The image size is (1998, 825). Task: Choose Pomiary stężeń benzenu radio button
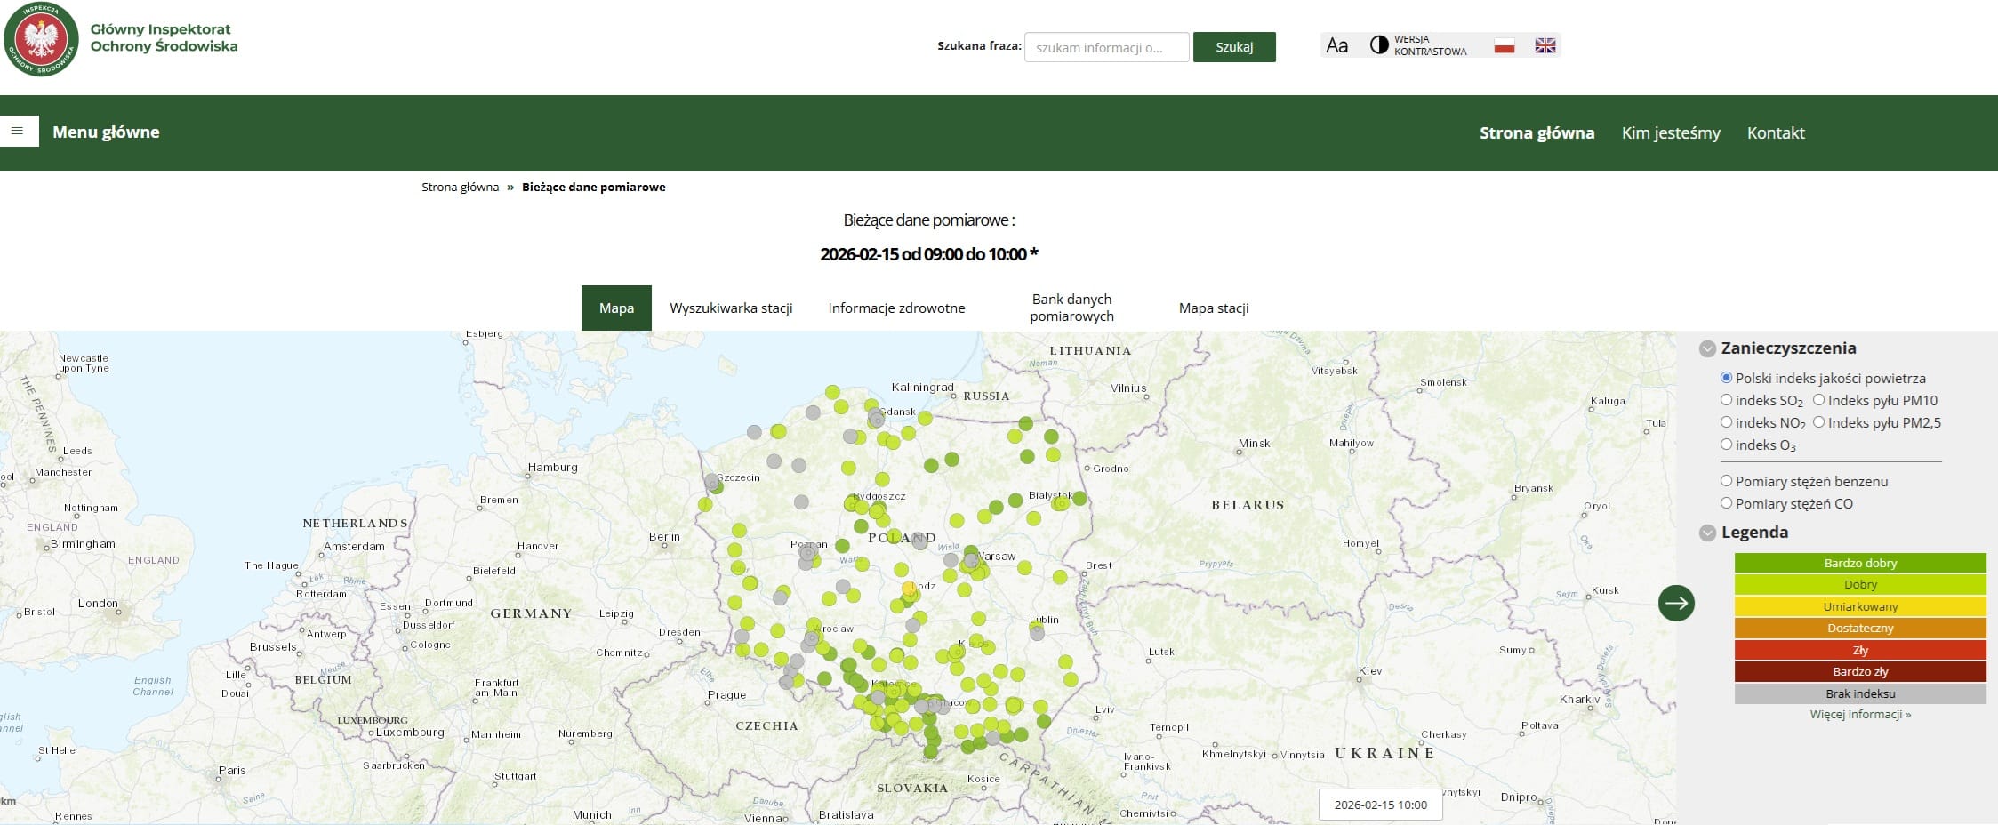pyautogui.click(x=1726, y=481)
